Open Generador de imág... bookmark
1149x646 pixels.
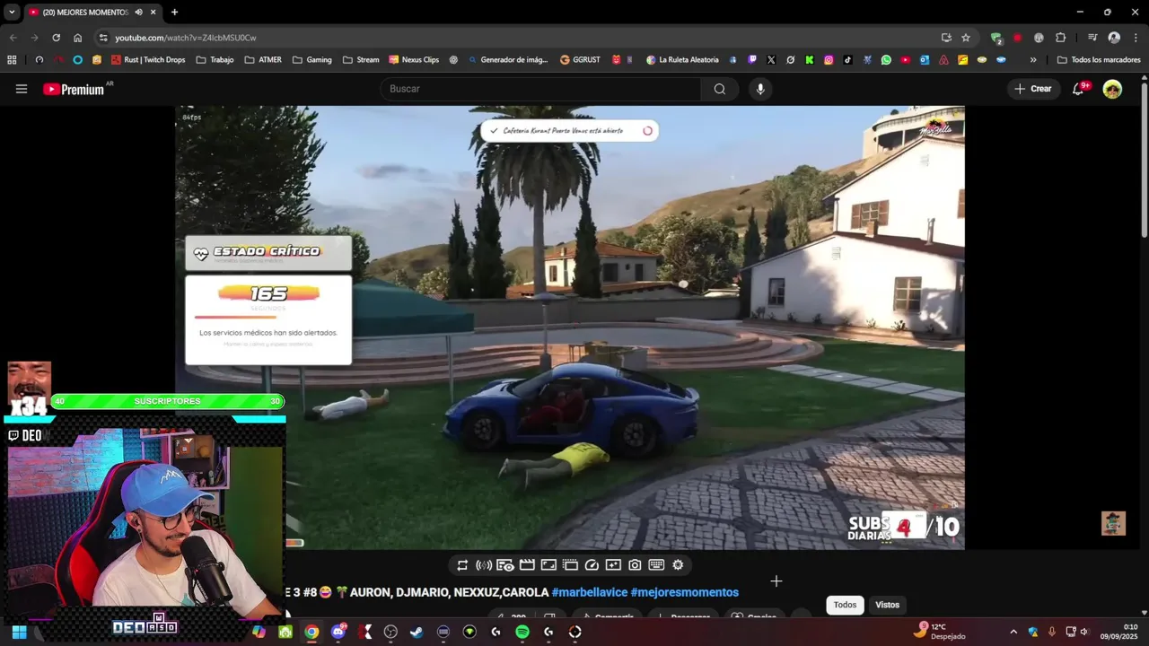(507, 60)
